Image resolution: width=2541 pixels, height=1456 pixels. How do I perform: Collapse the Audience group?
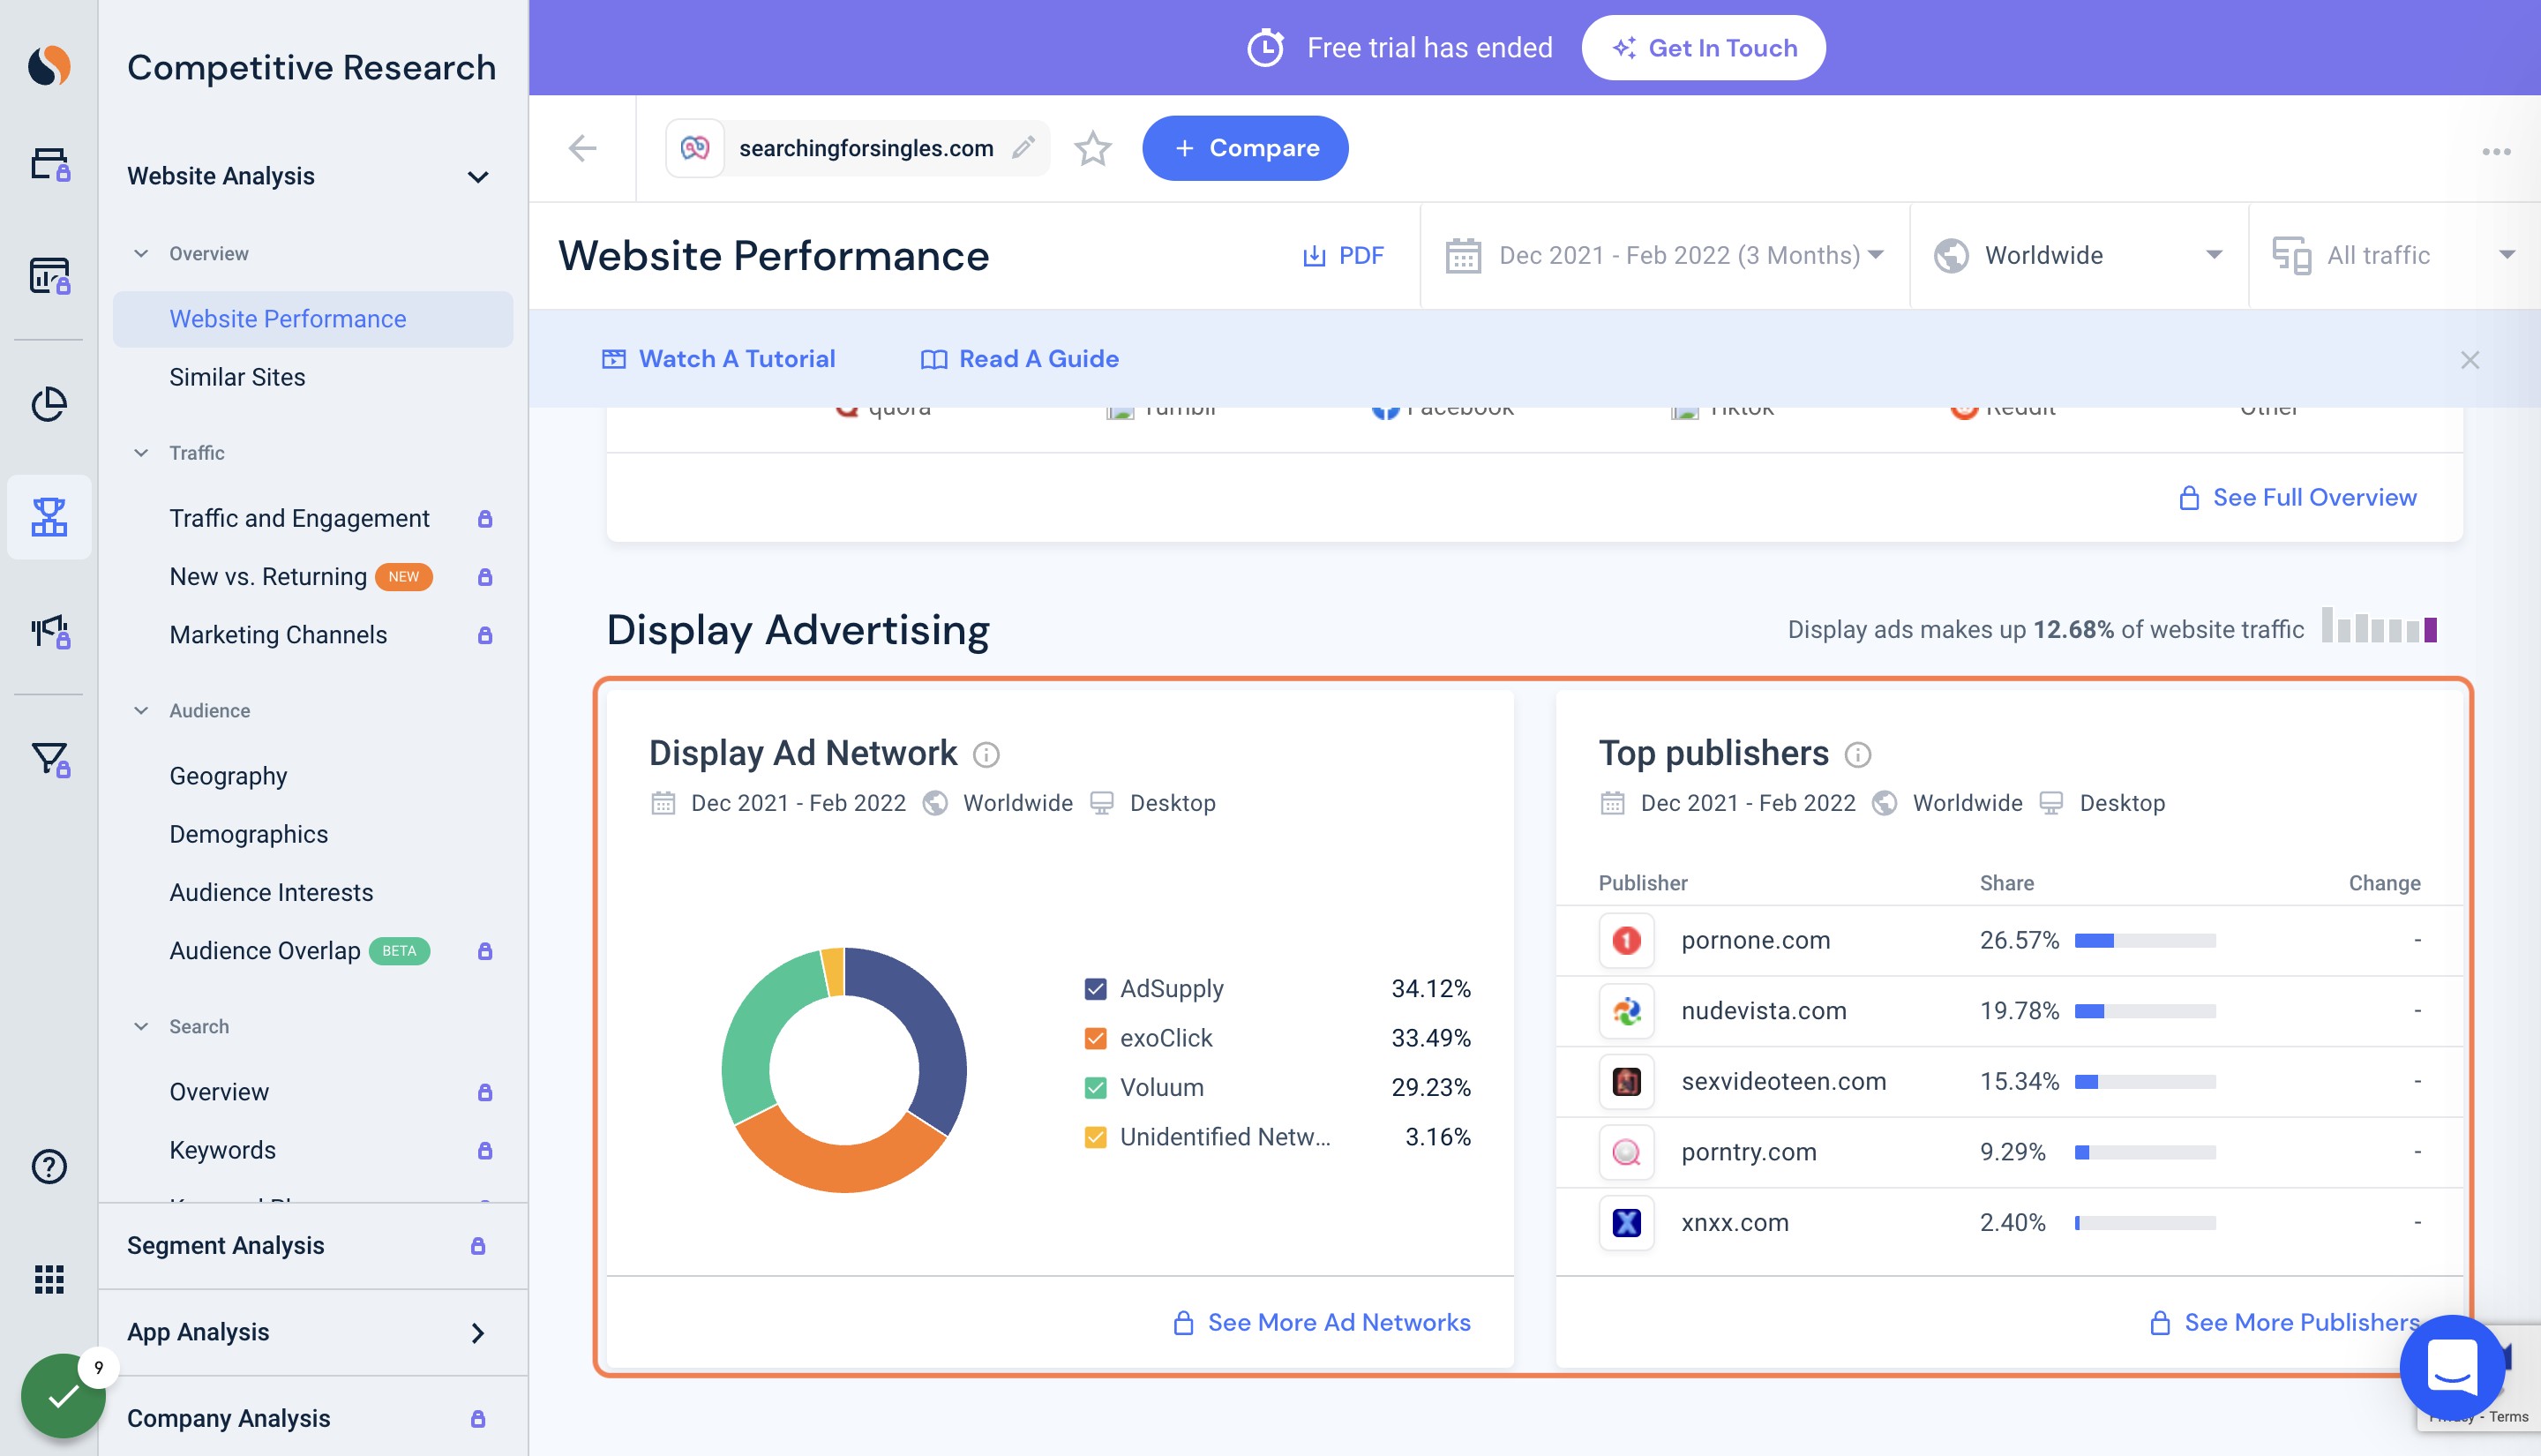click(x=141, y=711)
